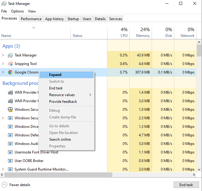The image size is (202, 191).
Task: Click the scroll left arrow
Action: 2,175
